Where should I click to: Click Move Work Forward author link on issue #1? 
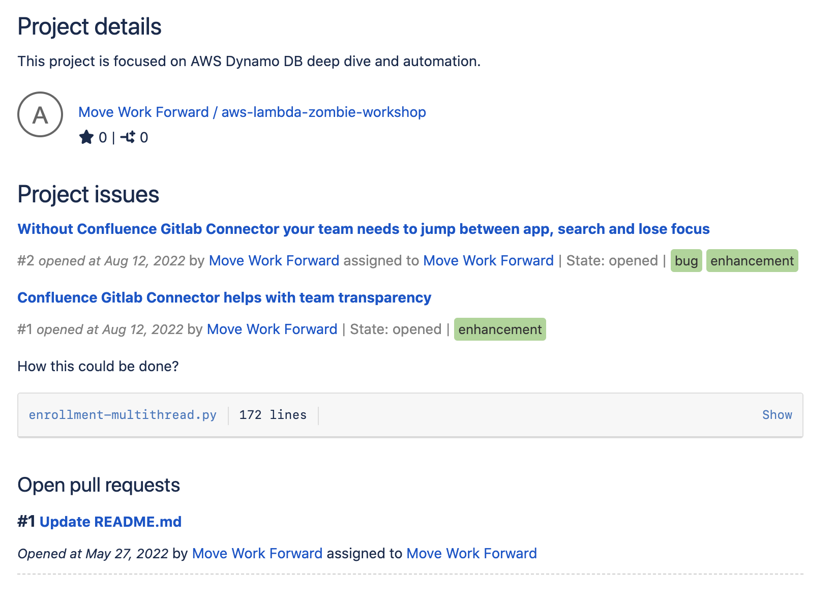271,329
